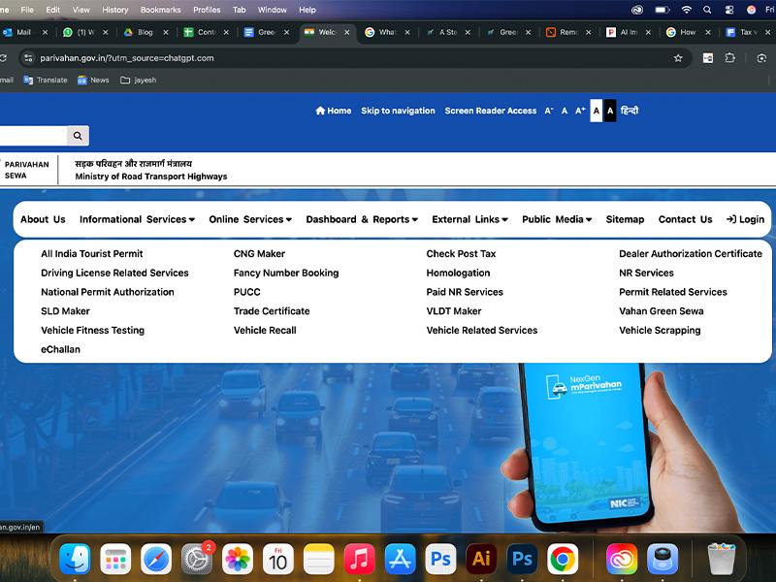Screen dimensions: 776x582
Task: Open the External Links dropdown
Action: (x=469, y=219)
